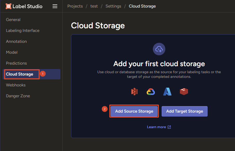Click the Settings breadcrumb
235x151 pixels.
[x=113, y=6]
